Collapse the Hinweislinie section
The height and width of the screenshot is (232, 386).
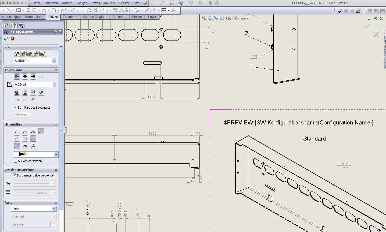pyautogui.click(x=56, y=124)
